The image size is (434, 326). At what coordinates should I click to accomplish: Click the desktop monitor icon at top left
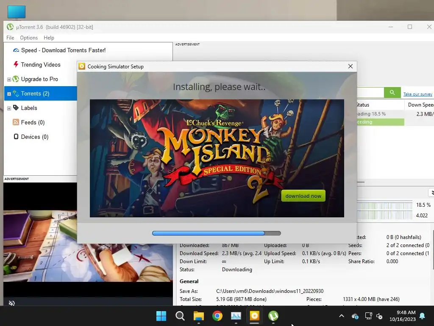17,12
